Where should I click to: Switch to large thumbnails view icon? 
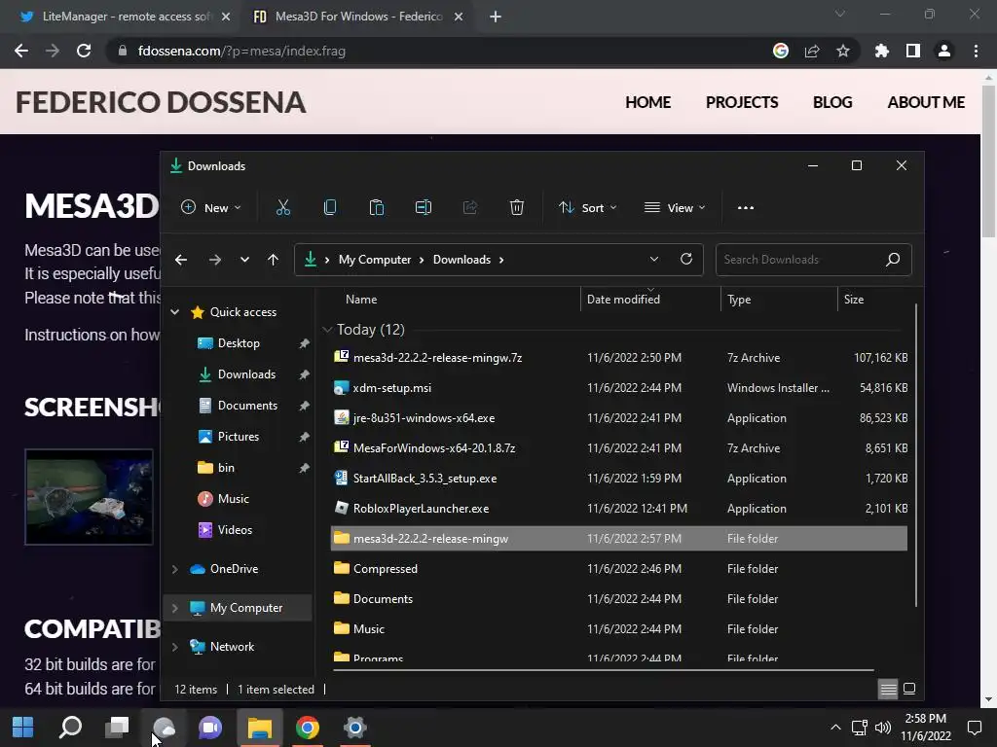tap(909, 689)
